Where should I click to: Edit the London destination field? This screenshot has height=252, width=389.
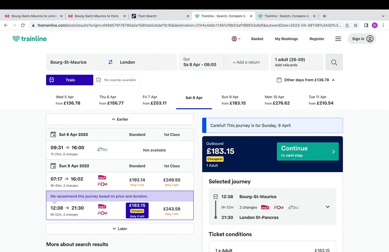(146, 62)
